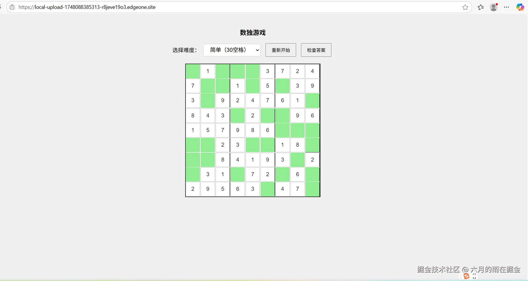Image resolution: width=528 pixels, height=281 pixels.
Task: Click the 数独游戏 page heading
Action: point(253,33)
